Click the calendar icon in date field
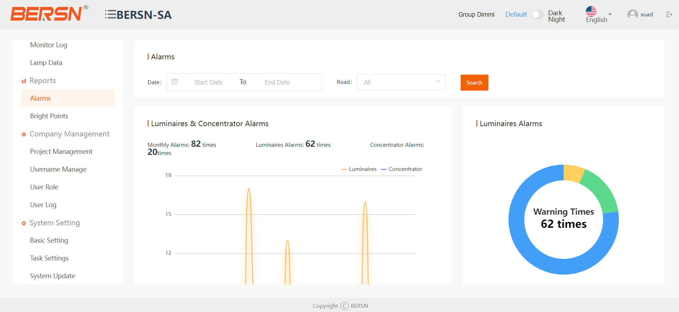679x312 pixels. tap(175, 82)
